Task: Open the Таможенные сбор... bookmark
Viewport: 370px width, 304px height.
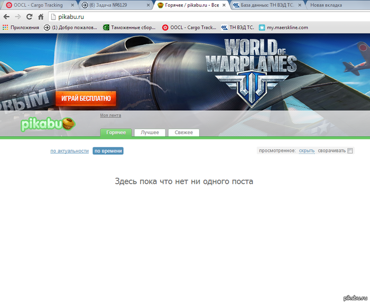Action: pyautogui.click(x=129, y=27)
